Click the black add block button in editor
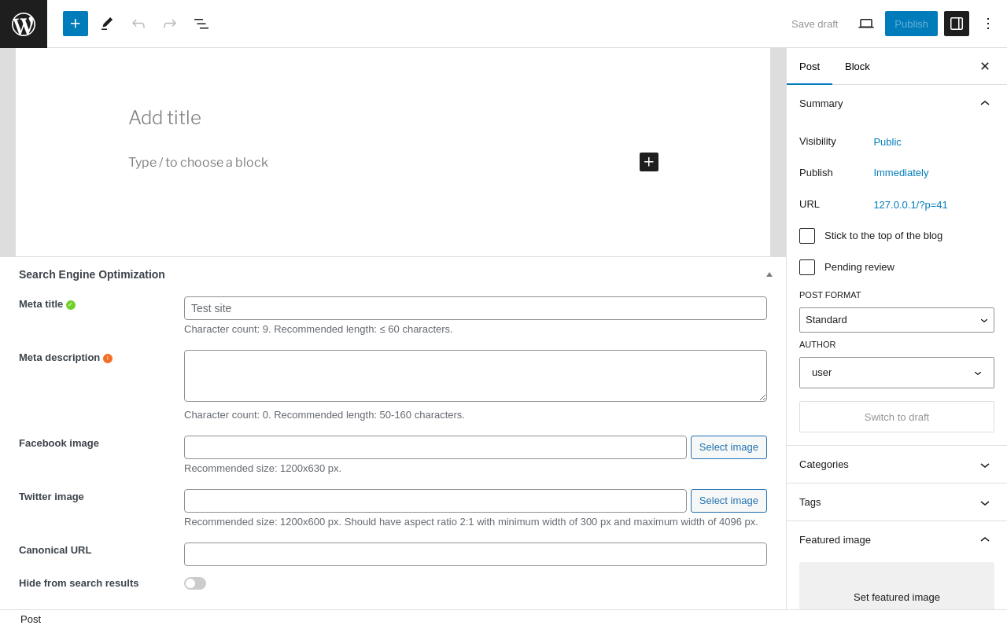Image resolution: width=1007 pixels, height=629 pixels. point(649,162)
